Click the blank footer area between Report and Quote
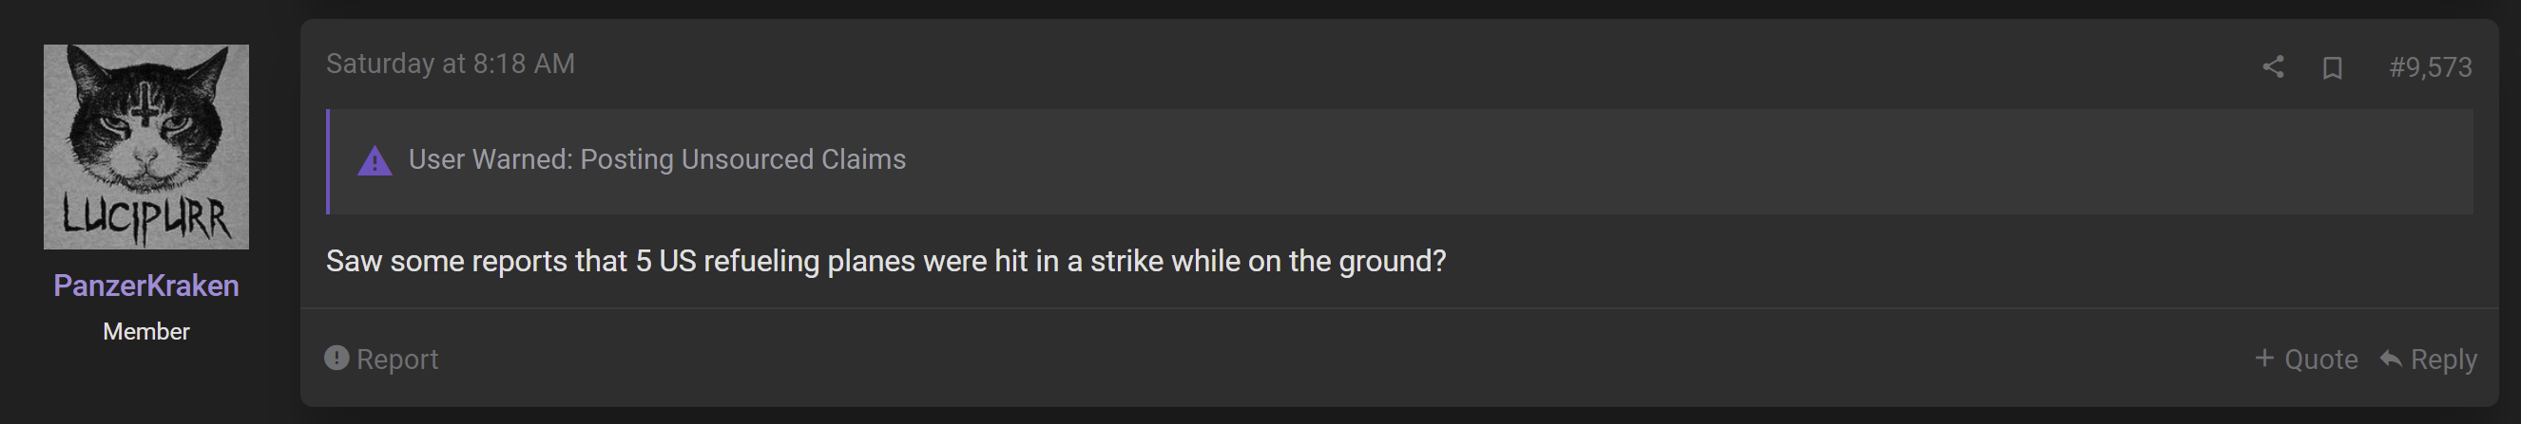The image size is (2521, 424). pos(1346,359)
